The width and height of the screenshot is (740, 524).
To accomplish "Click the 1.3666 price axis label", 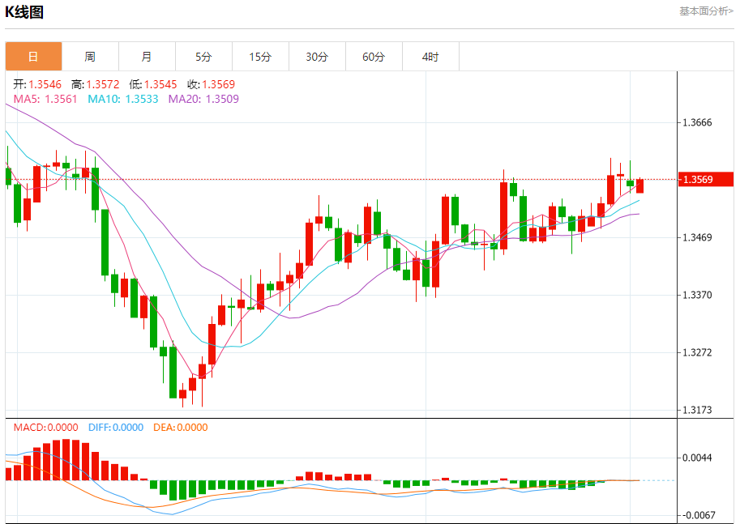I will click(x=697, y=123).
